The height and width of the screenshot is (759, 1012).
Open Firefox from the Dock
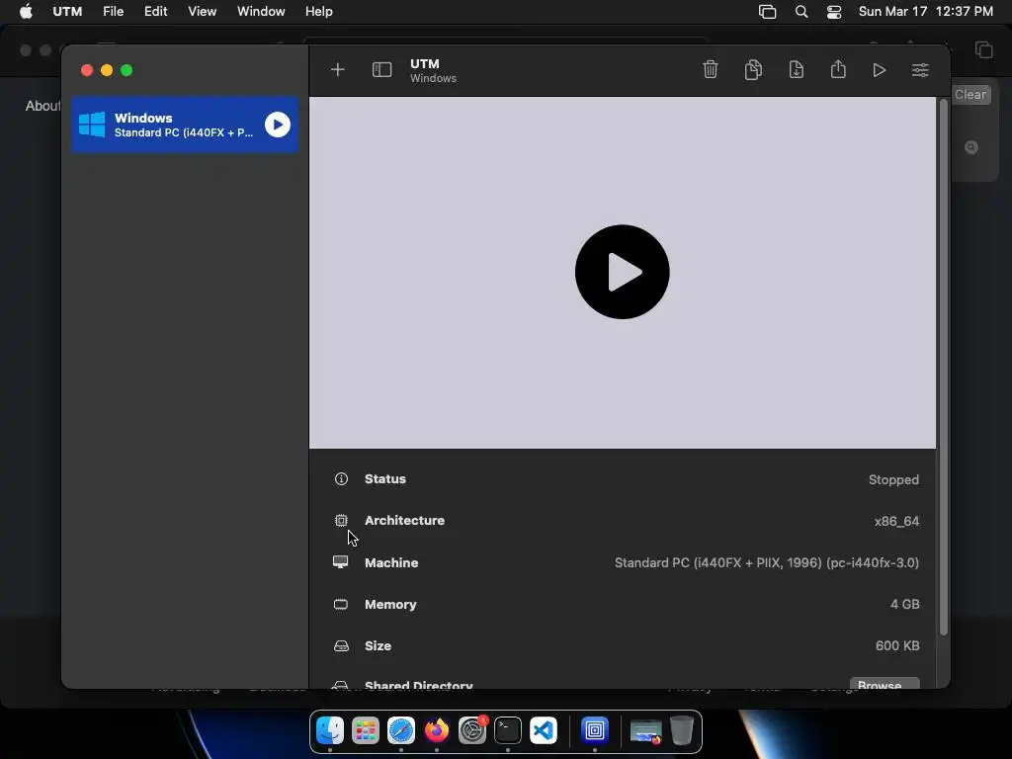click(x=436, y=730)
